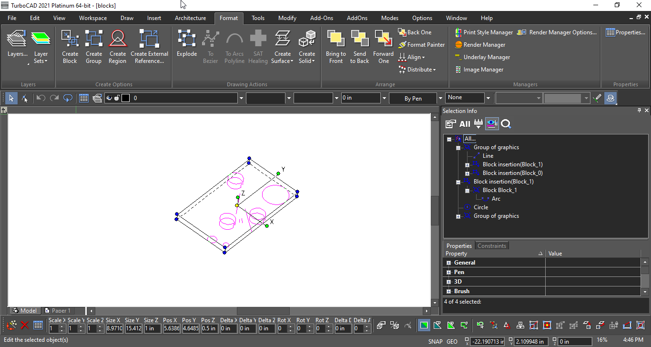Open the Help menu
This screenshot has height=347, width=651.
[487, 18]
